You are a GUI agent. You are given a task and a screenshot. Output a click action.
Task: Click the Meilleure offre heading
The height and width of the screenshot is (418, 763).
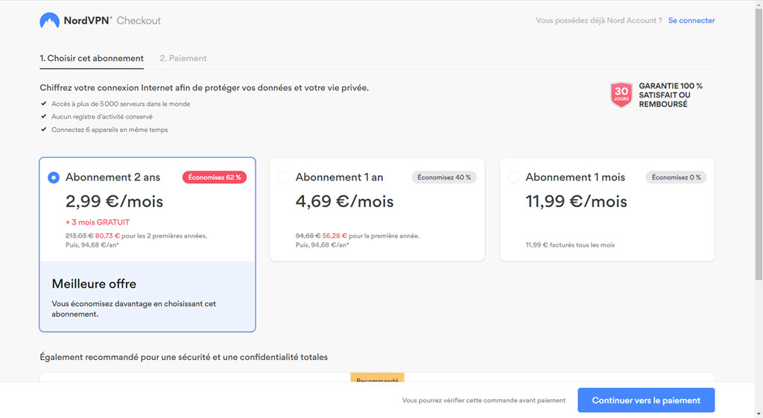click(x=94, y=284)
